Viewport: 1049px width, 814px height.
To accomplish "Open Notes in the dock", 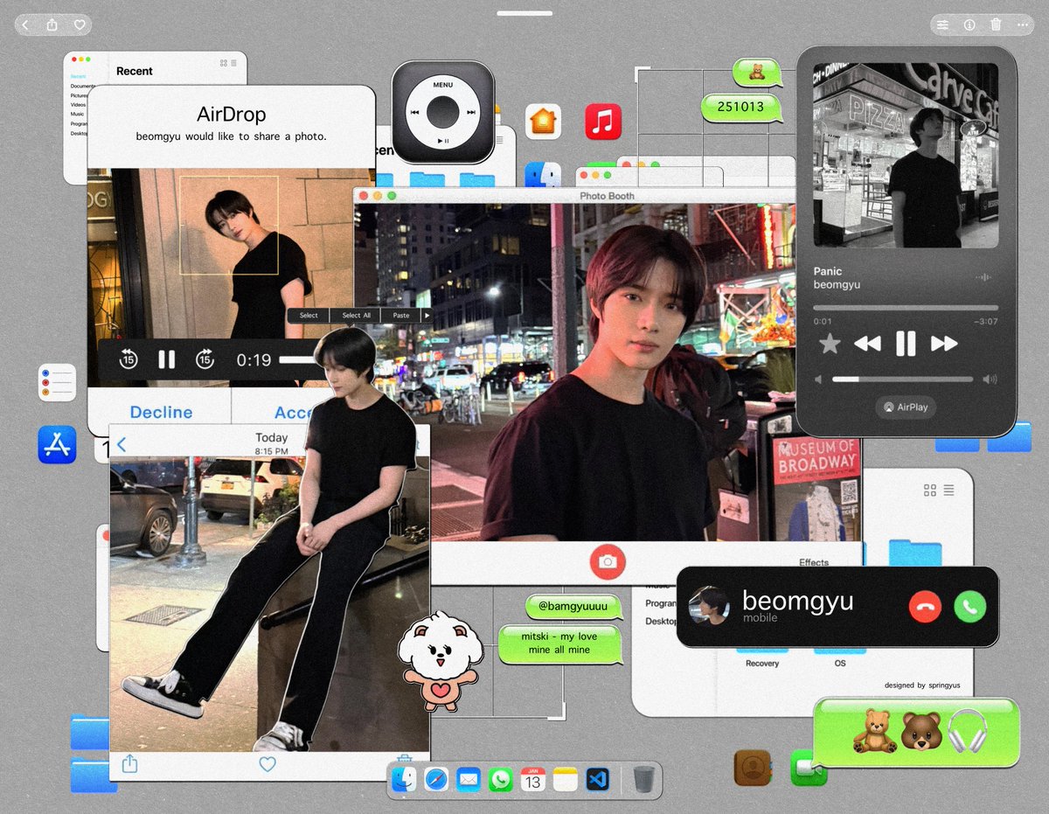I will click(x=566, y=779).
